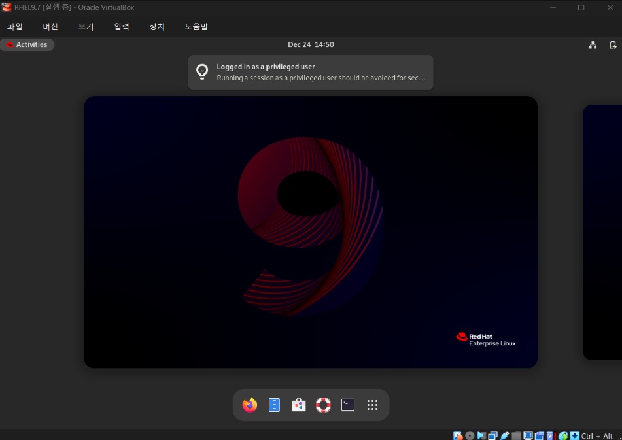This screenshot has width=622, height=440.
Task: Maximize the VirtualBox window
Action: (x=581, y=8)
